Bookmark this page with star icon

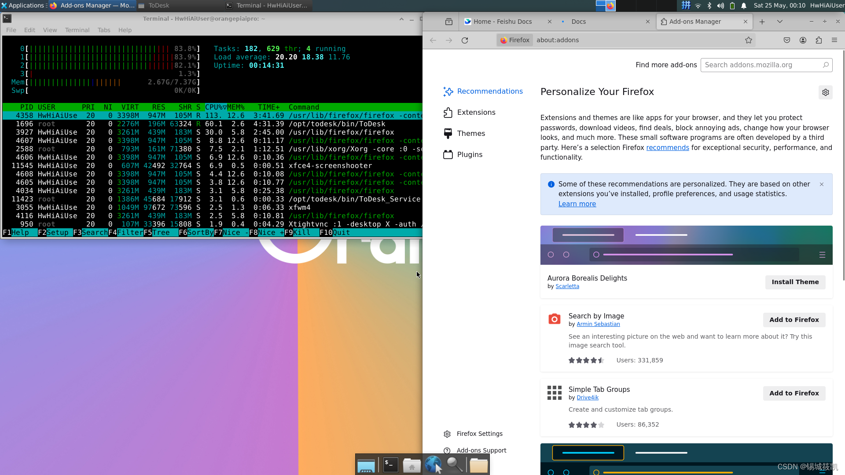[x=749, y=40]
